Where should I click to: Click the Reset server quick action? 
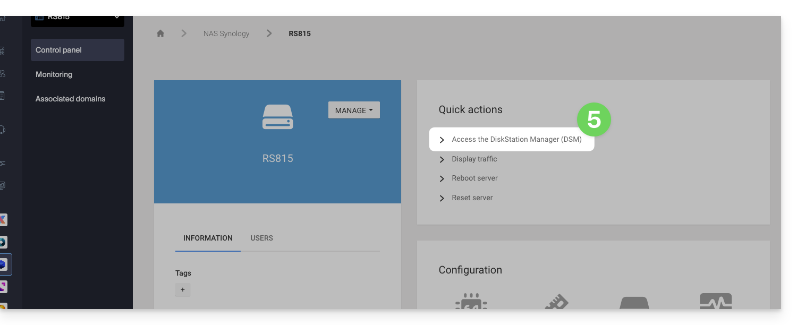point(472,198)
